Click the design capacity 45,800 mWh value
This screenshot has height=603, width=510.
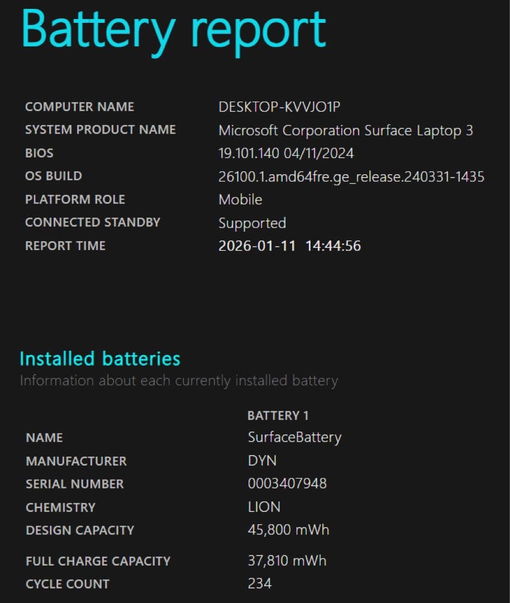coord(288,530)
